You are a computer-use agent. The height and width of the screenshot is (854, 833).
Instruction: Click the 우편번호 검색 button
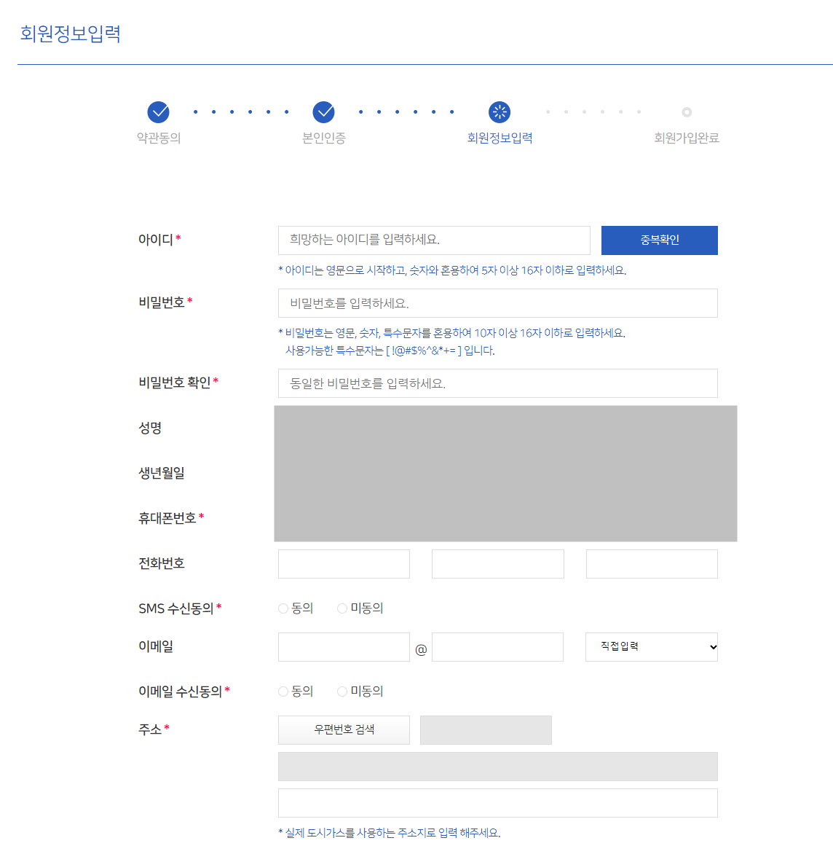click(343, 729)
